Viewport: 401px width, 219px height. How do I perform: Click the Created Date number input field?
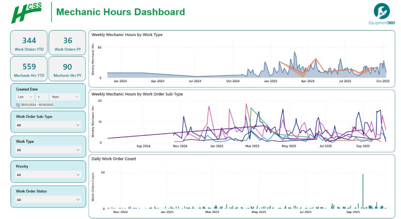42,97
